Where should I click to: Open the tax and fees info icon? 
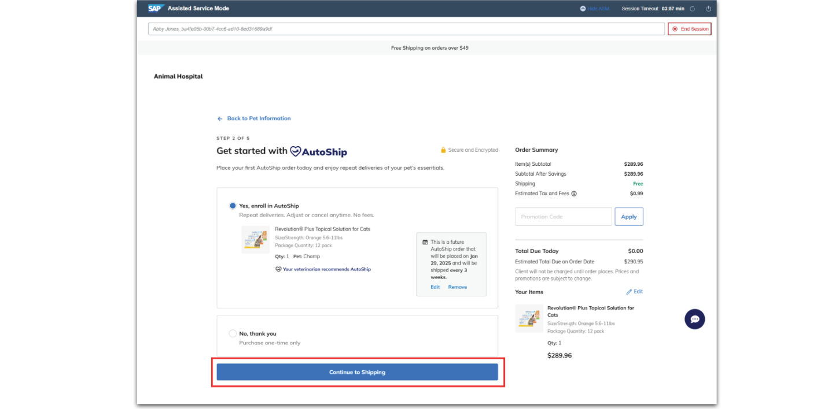coord(574,194)
